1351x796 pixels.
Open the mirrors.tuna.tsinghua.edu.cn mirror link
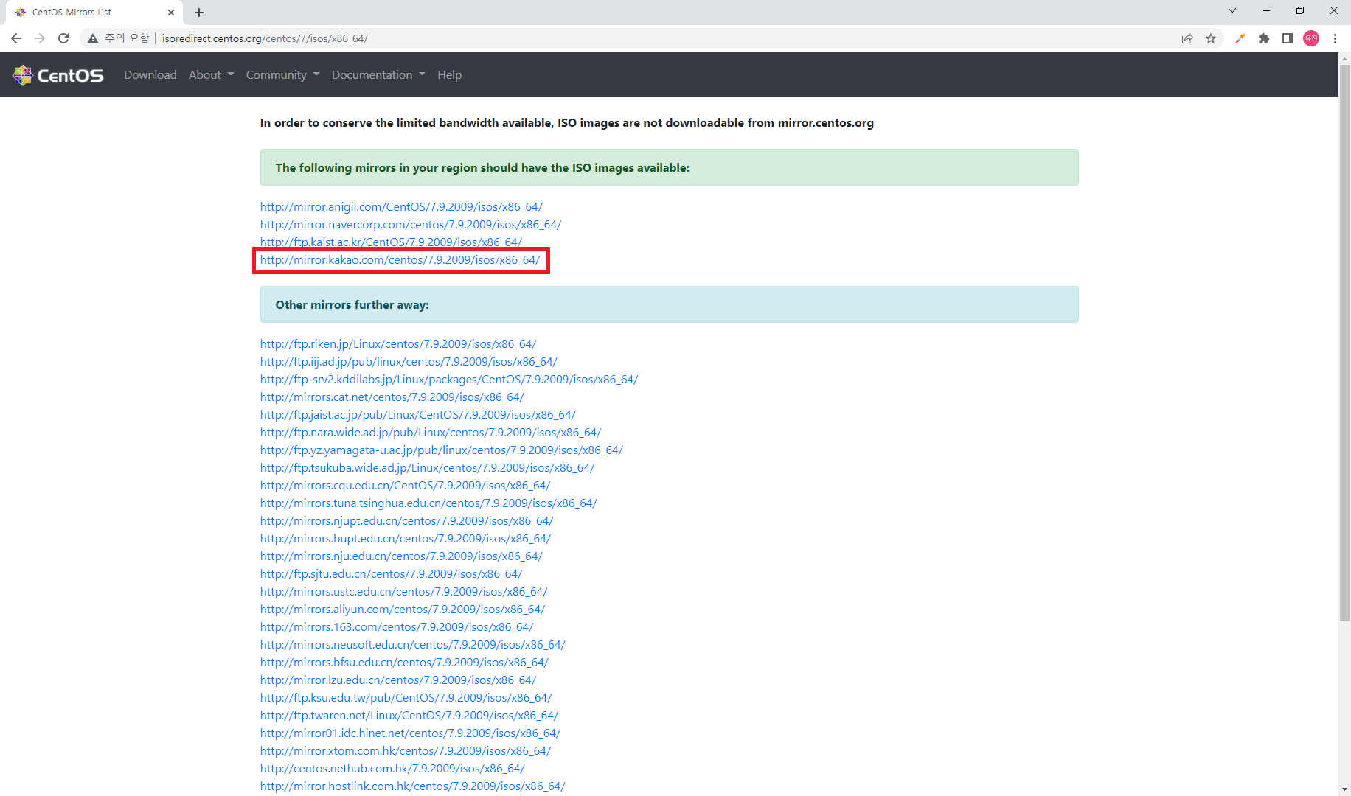428,503
